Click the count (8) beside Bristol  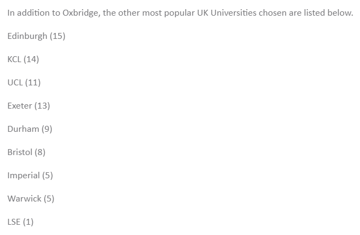pyautogui.click(x=40, y=152)
